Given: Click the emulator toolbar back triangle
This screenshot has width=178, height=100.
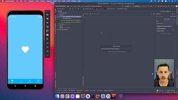Looking at the screenshot, I should [x=47, y=43].
